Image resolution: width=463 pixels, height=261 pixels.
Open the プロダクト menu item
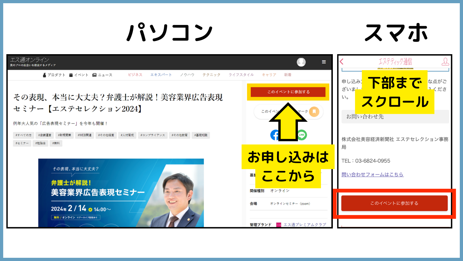click(54, 75)
